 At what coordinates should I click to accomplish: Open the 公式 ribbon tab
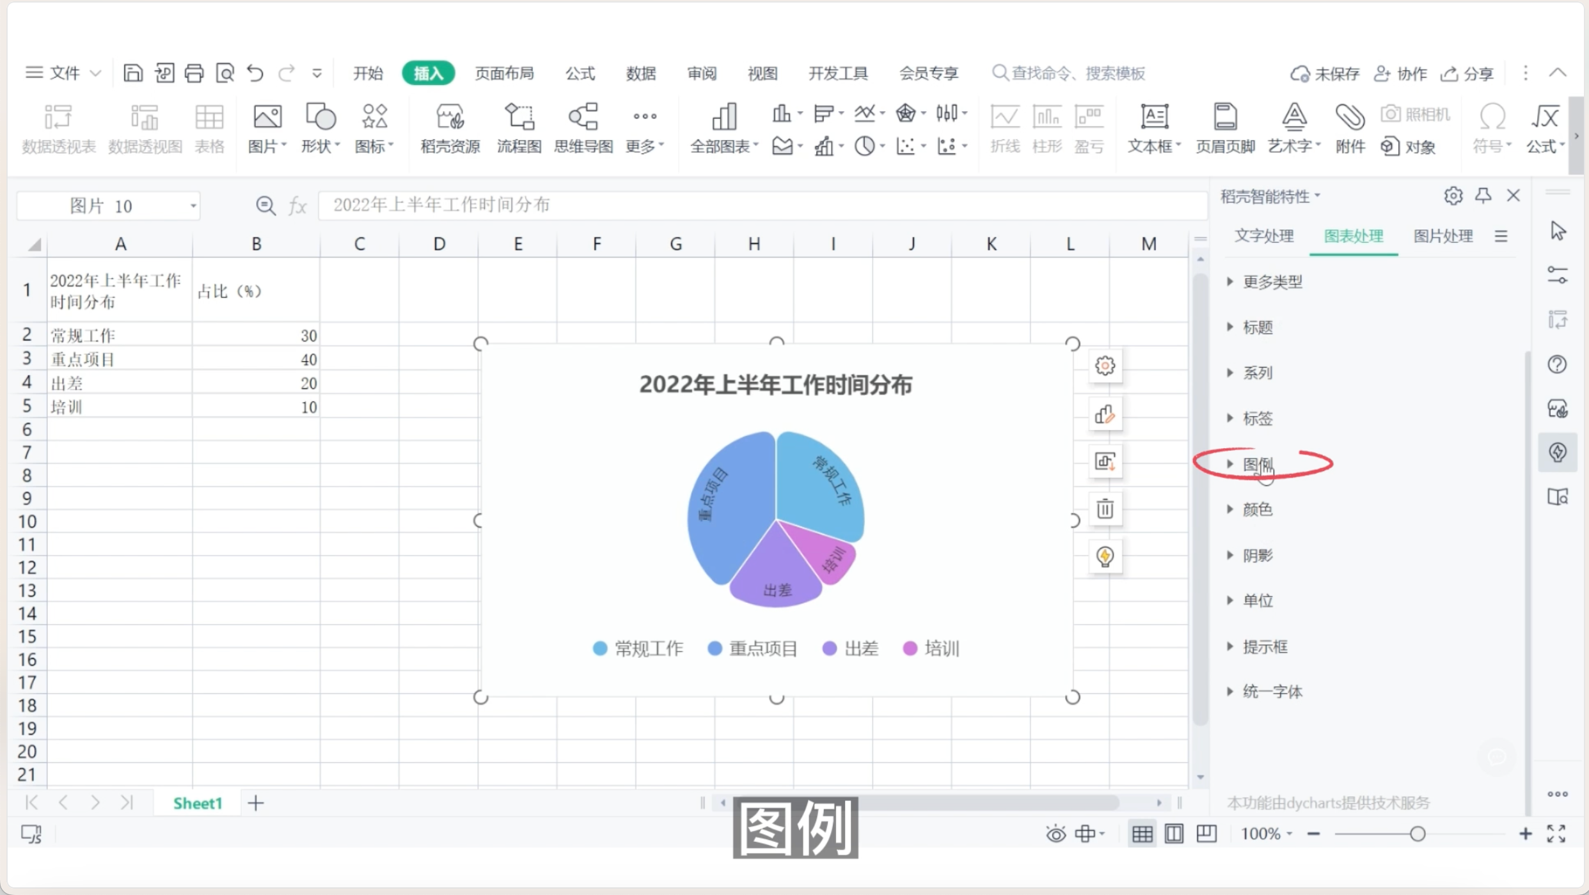click(580, 74)
